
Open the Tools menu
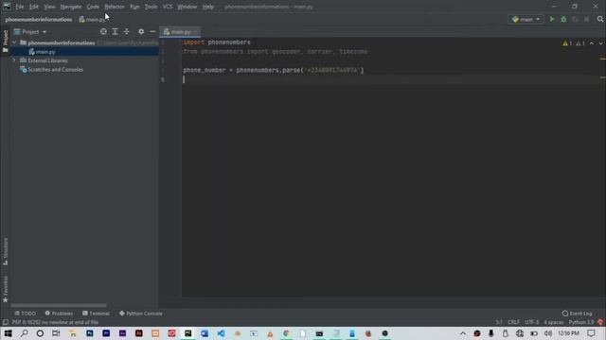point(151,7)
